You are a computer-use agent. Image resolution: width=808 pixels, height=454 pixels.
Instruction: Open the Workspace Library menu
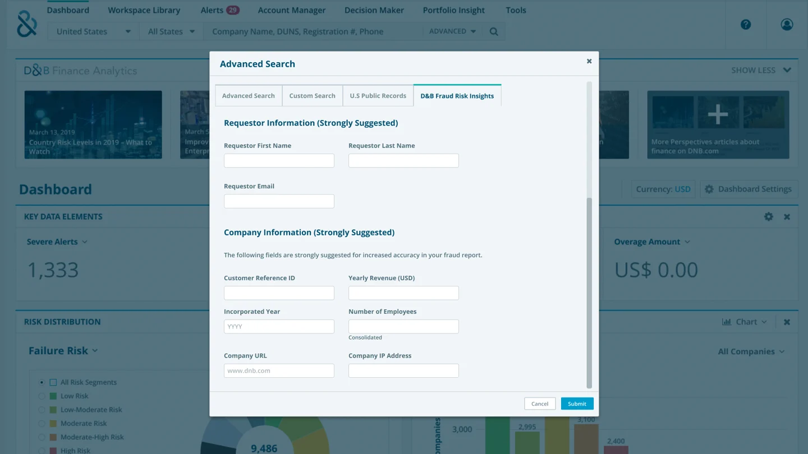144,10
